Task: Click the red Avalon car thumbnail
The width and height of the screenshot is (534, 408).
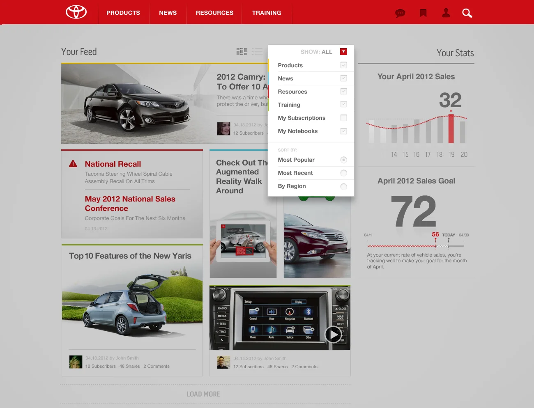Action: tap(317, 240)
